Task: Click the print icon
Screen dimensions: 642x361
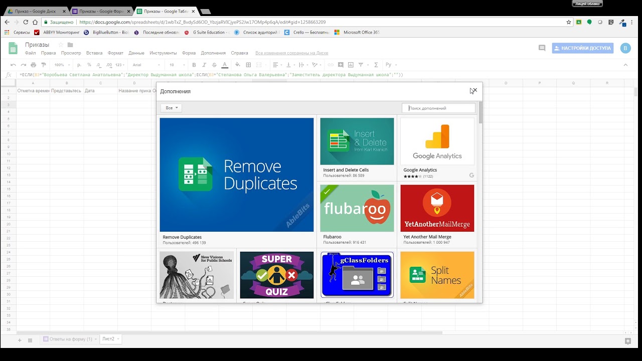Action: (x=33, y=65)
